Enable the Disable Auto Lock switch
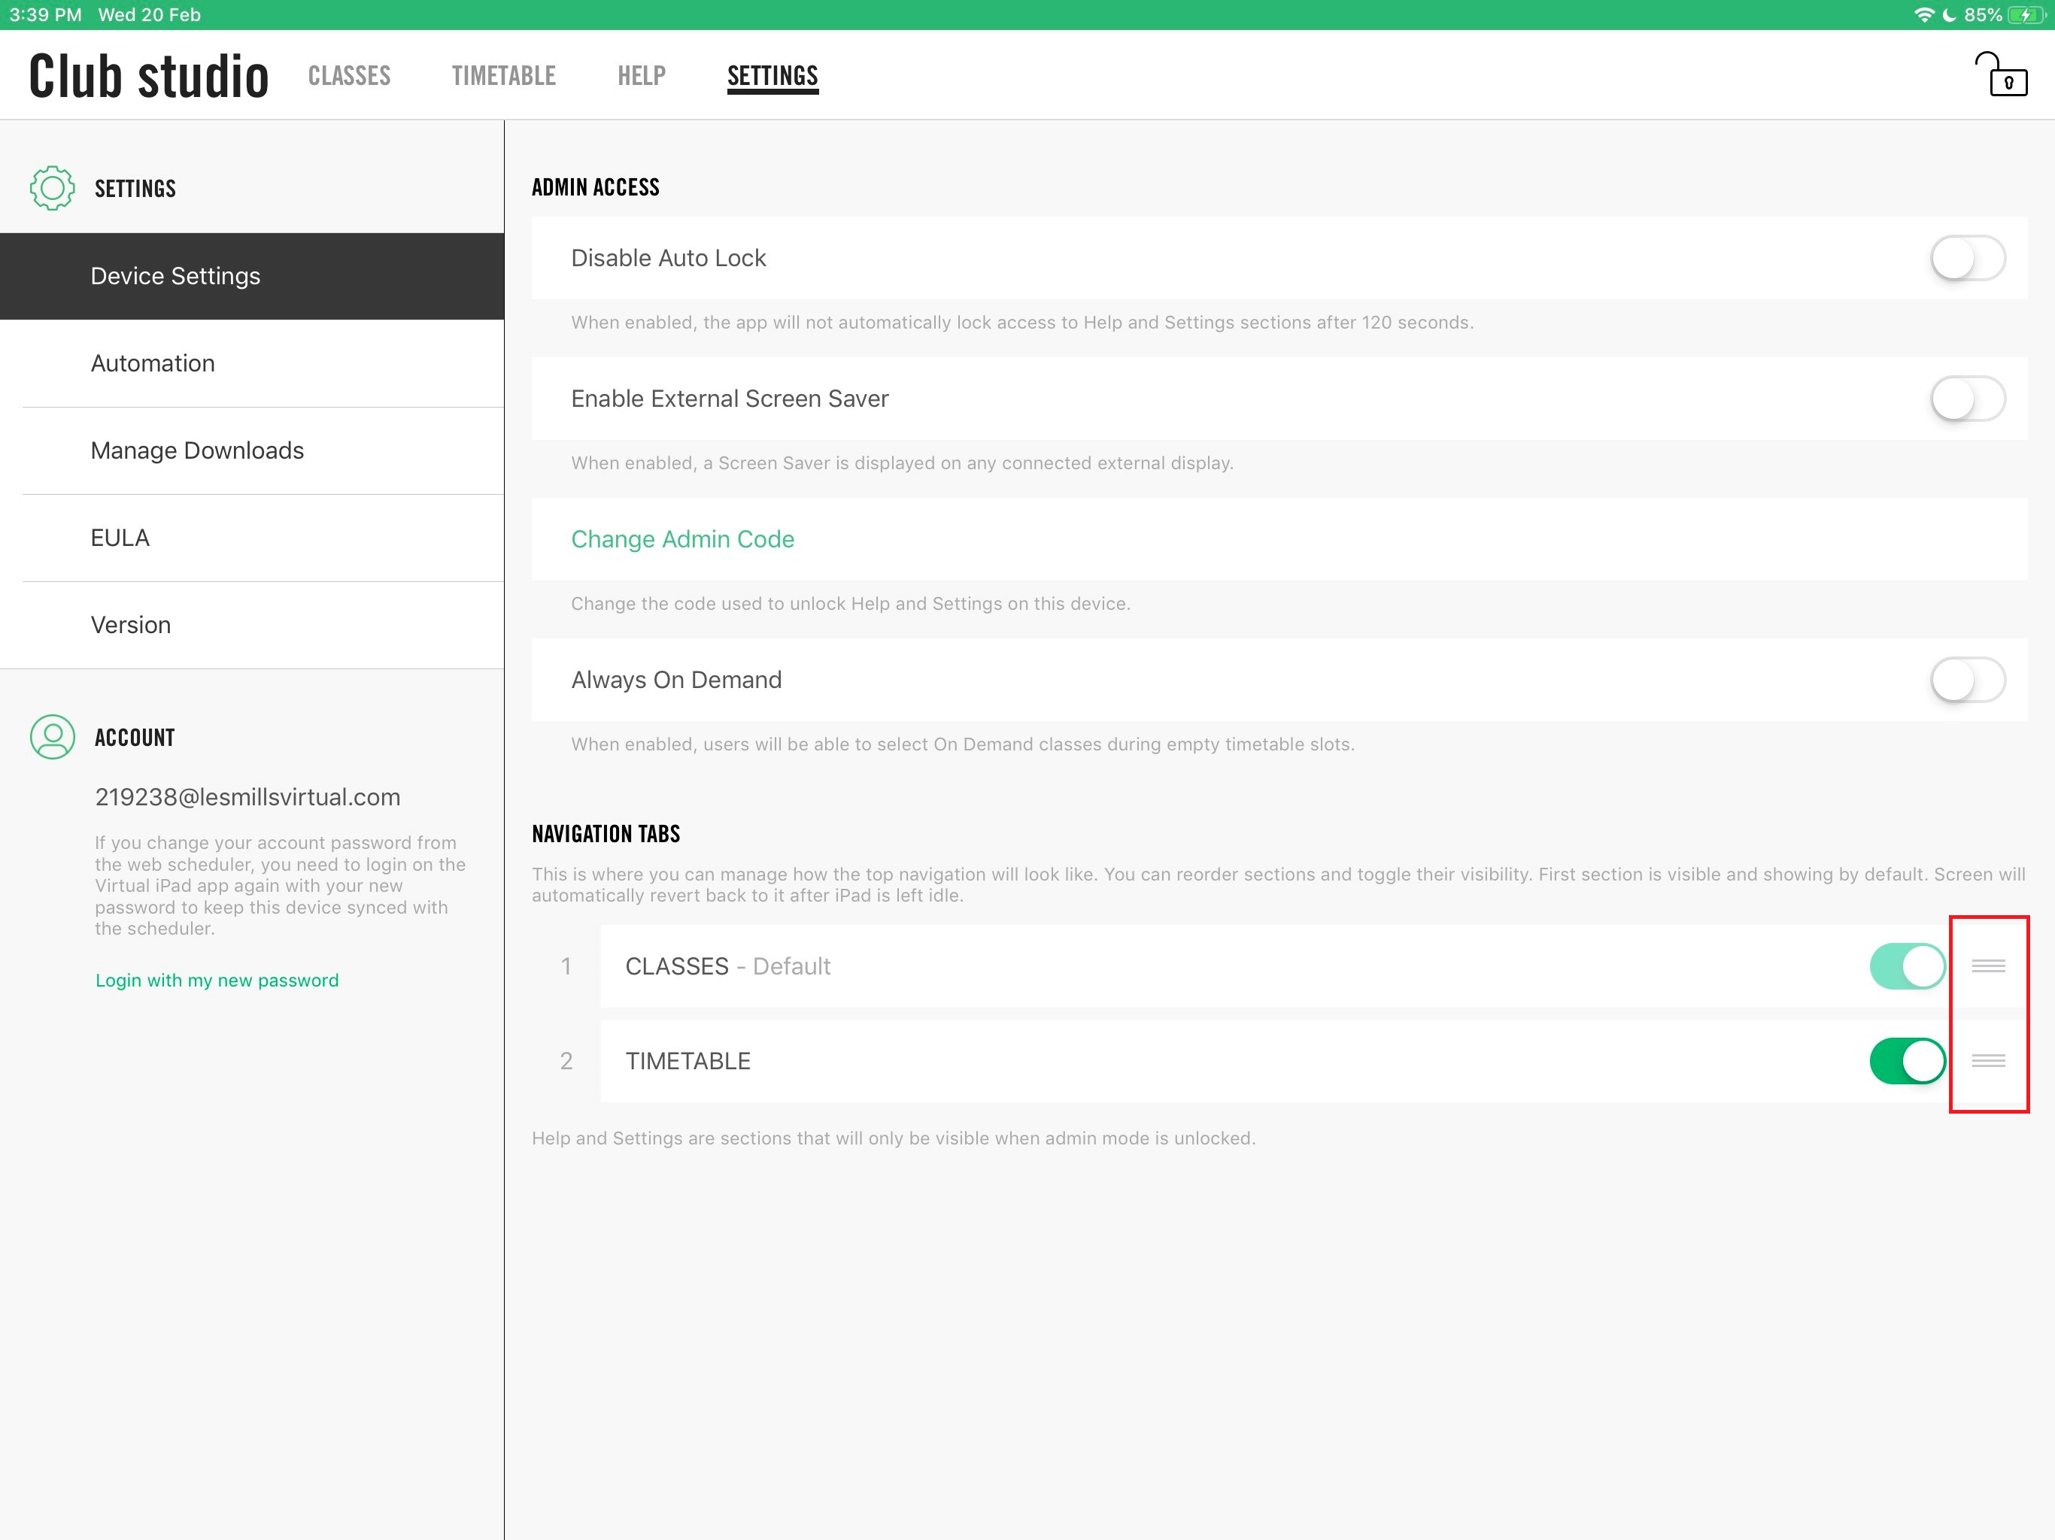 1967,258
